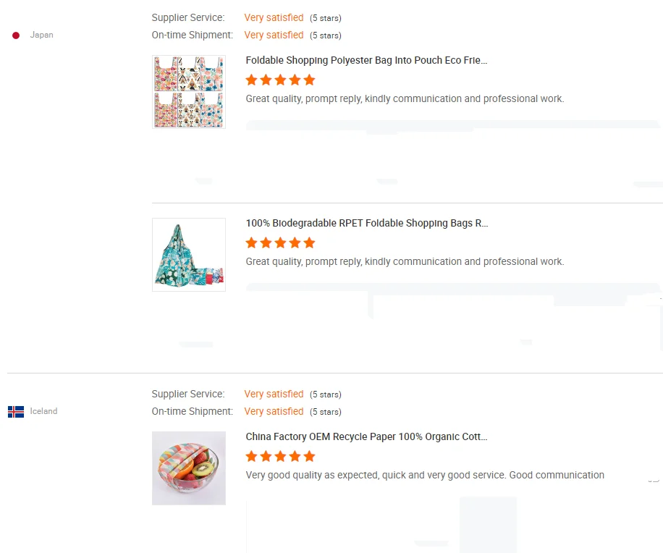The height and width of the screenshot is (553, 663).
Task: Click star rating under Biodegradable RPET bags
Action: 280,242
